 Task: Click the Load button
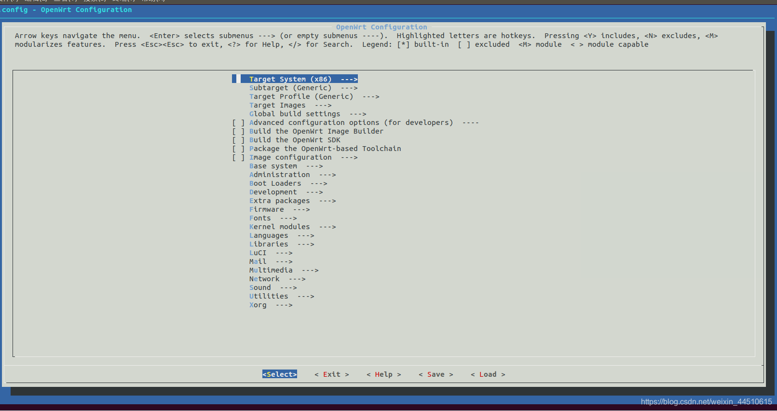tap(488, 374)
